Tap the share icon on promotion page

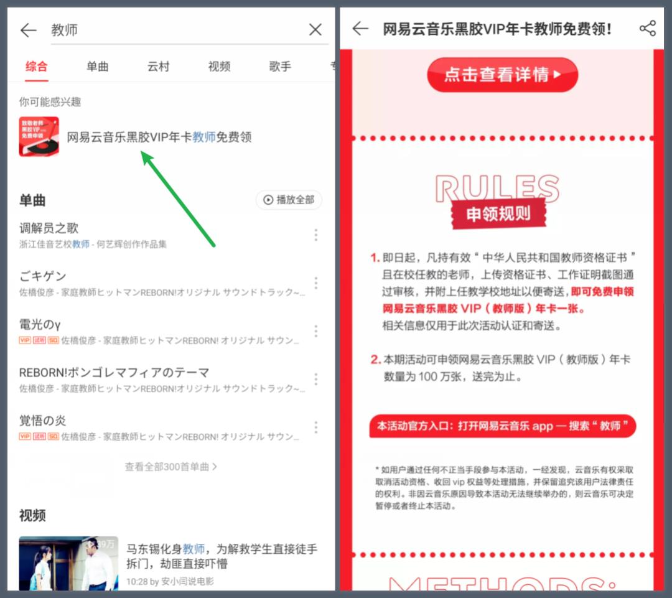point(647,29)
